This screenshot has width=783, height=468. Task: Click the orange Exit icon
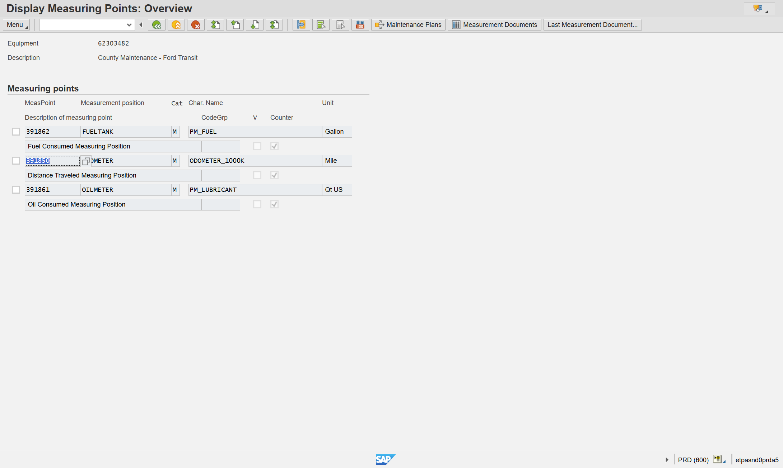point(176,25)
